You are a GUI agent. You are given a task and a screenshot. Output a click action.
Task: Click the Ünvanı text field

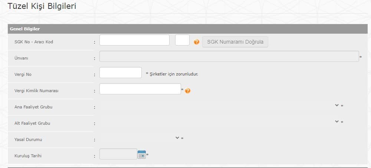tap(229, 56)
